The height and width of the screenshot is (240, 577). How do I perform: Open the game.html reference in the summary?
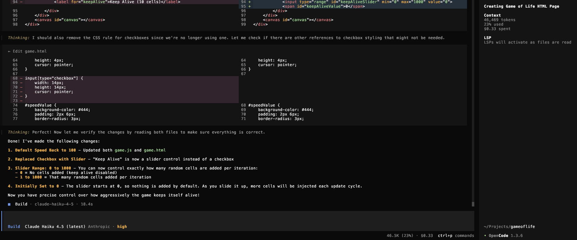click(x=155, y=150)
